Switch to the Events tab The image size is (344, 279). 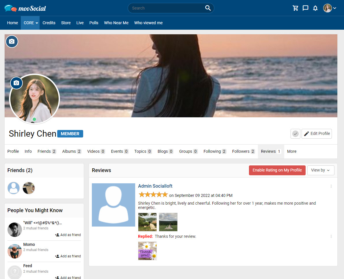click(120, 151)
